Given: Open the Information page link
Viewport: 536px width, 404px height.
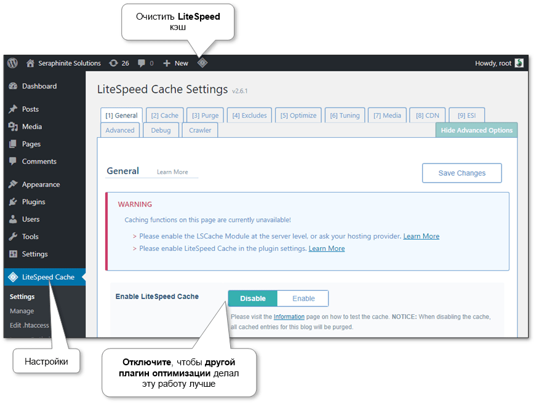Looking at the screenshot, I should point(289,317).
